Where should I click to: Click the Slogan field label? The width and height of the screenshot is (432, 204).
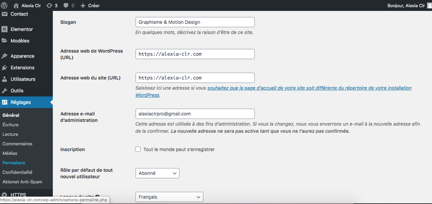(68, 22)
